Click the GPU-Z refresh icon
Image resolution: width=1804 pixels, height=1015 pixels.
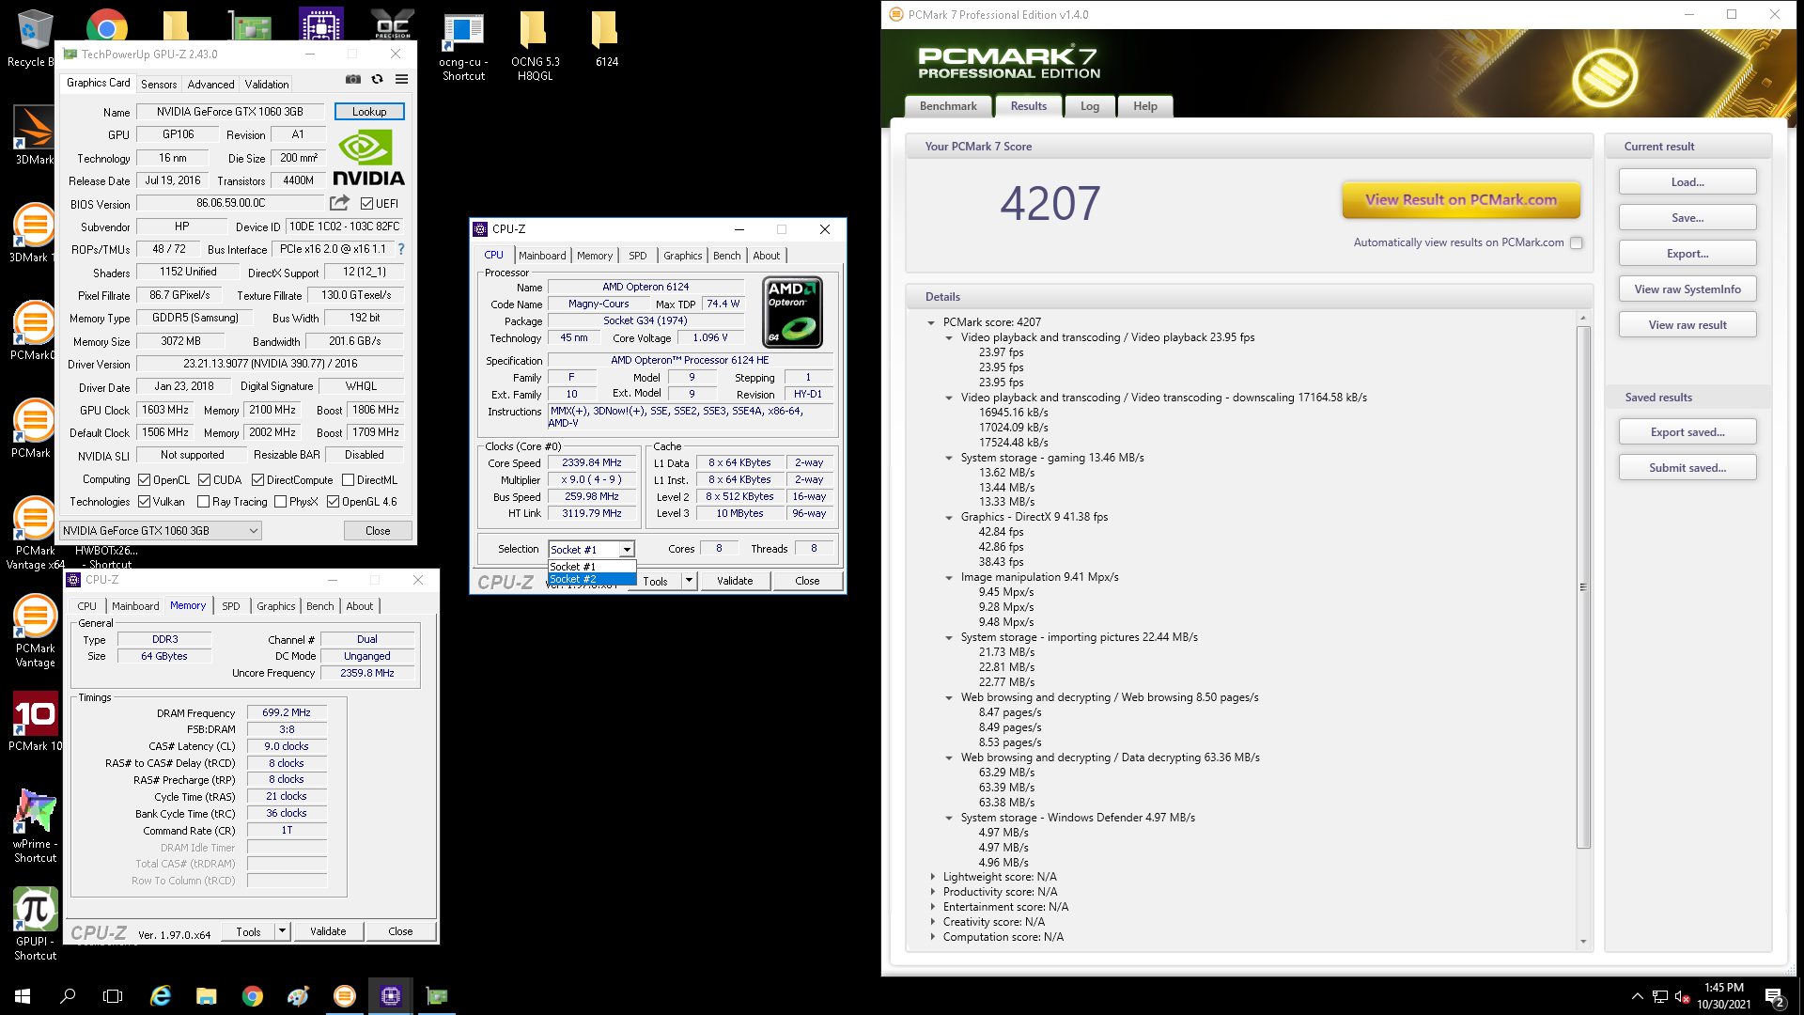tap(378, 80)
